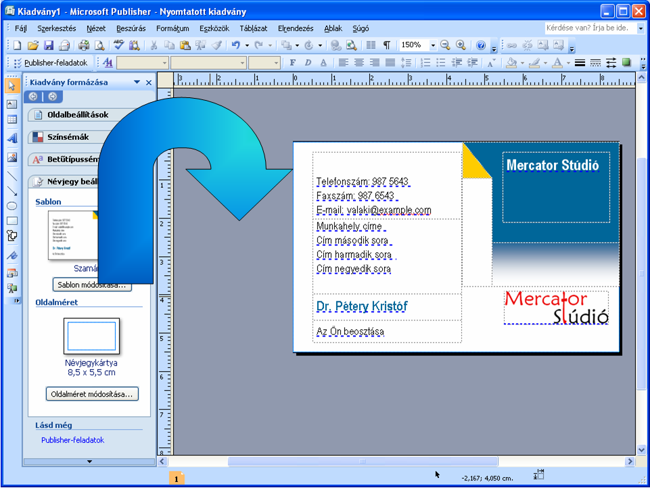The width and height of the screenshot is (650, 488).
Task: Pick the WordArt tool
Action: pyautogui.click(x=11, y=139)
